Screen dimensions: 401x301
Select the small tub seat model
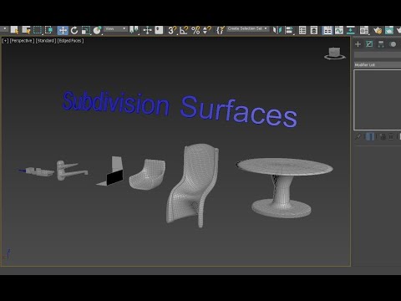click(147, 175)
